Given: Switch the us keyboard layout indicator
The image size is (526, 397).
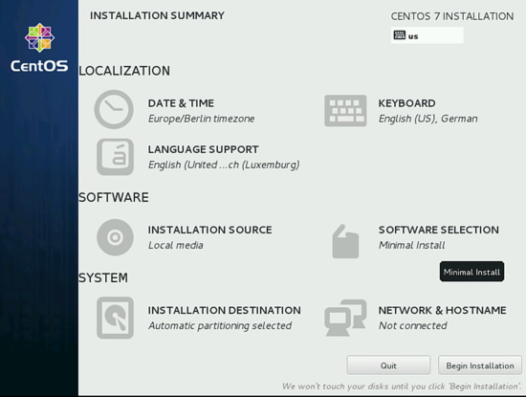Looking at the screenshot, I should 427,35.
